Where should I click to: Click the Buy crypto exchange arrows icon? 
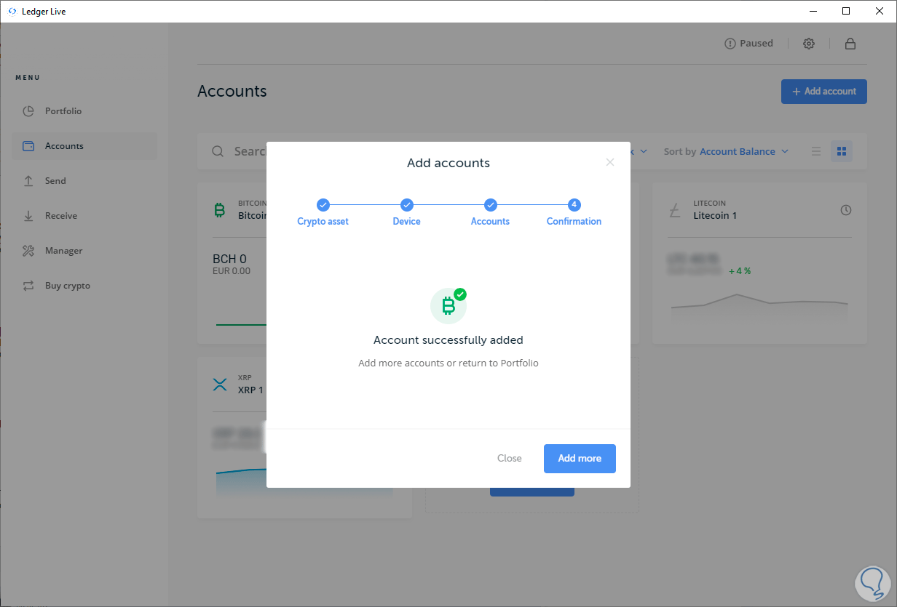pos(28,286)
